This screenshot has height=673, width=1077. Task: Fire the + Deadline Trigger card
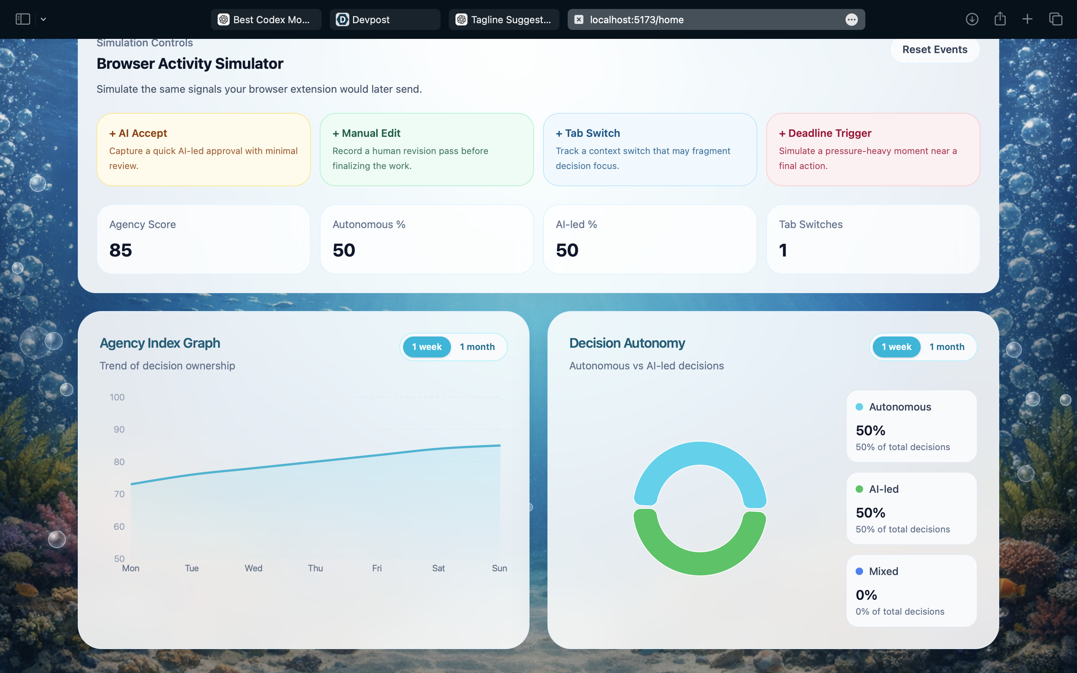click(873, 149)
